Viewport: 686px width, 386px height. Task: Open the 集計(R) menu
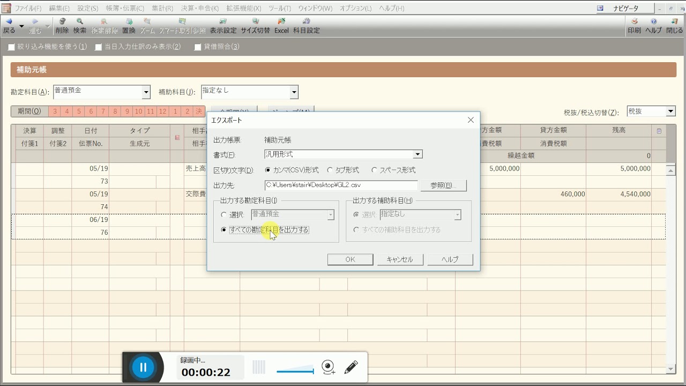click(162, 9)
